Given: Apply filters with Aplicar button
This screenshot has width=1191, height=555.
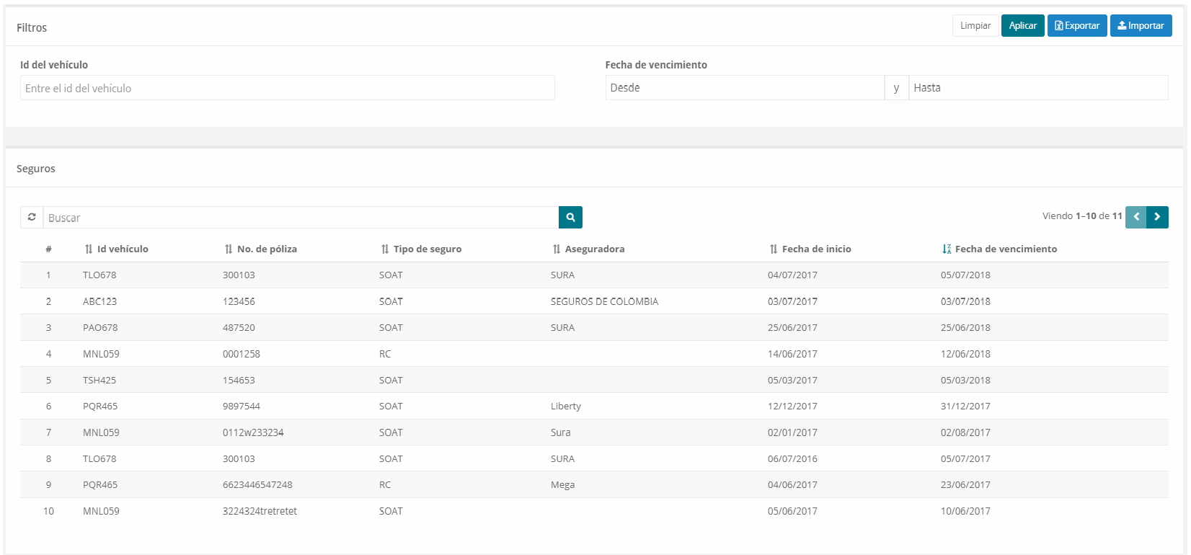Looking at the screenshot, I should click(1022, 26).
